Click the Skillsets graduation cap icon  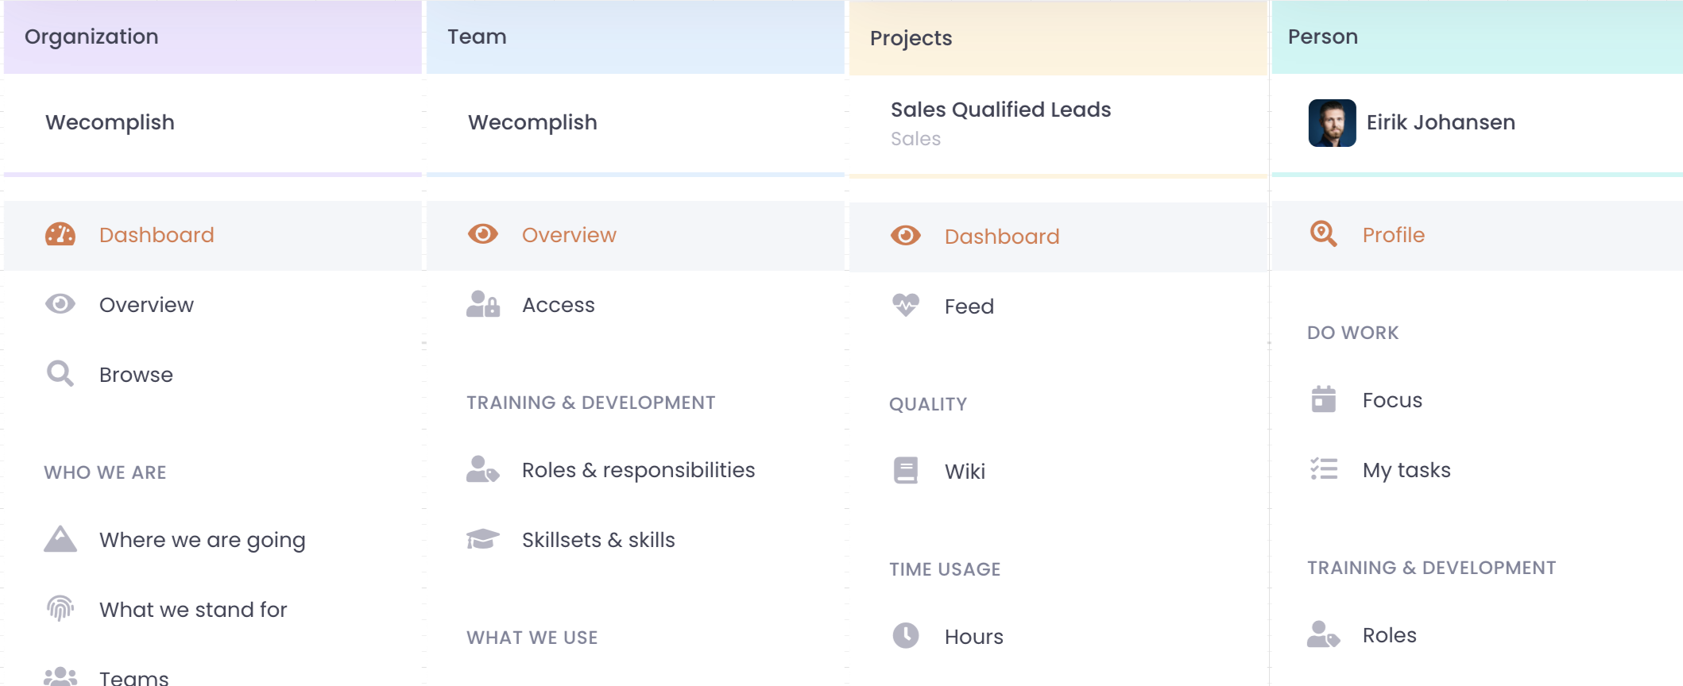(x=483, y=539)
